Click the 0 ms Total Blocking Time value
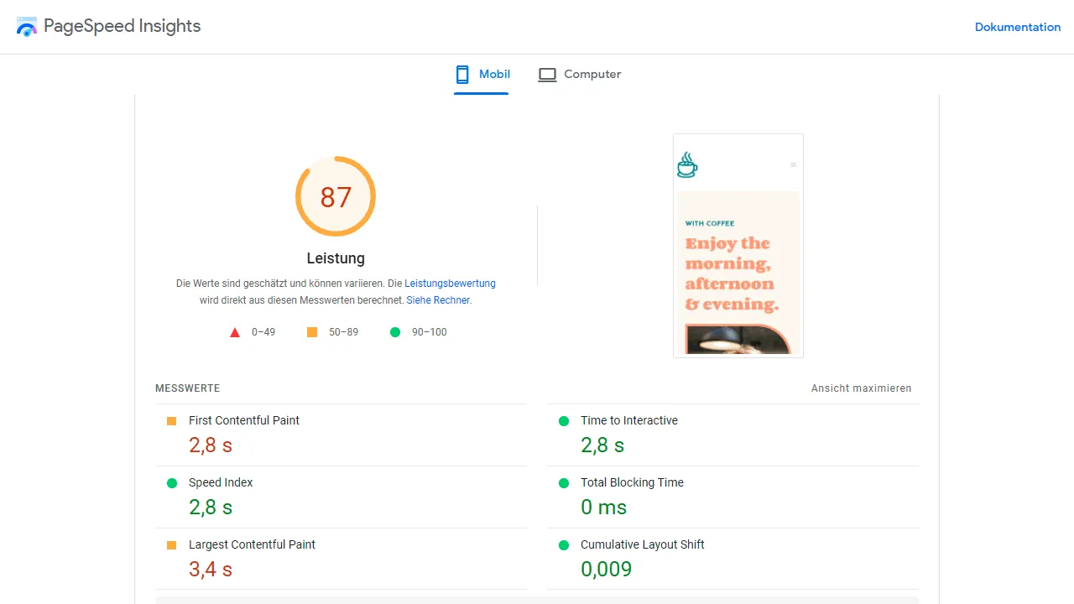1074x604 pixels. tap(604, 508)
